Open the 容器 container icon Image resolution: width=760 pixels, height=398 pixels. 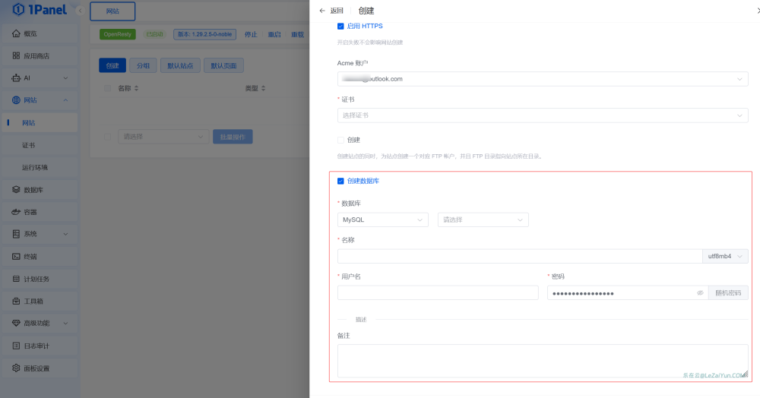16,212
